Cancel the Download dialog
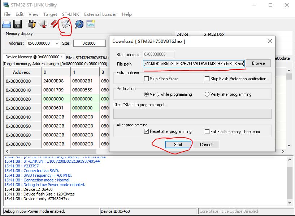This screenshot has width=295, height=216. pos(206,145)
